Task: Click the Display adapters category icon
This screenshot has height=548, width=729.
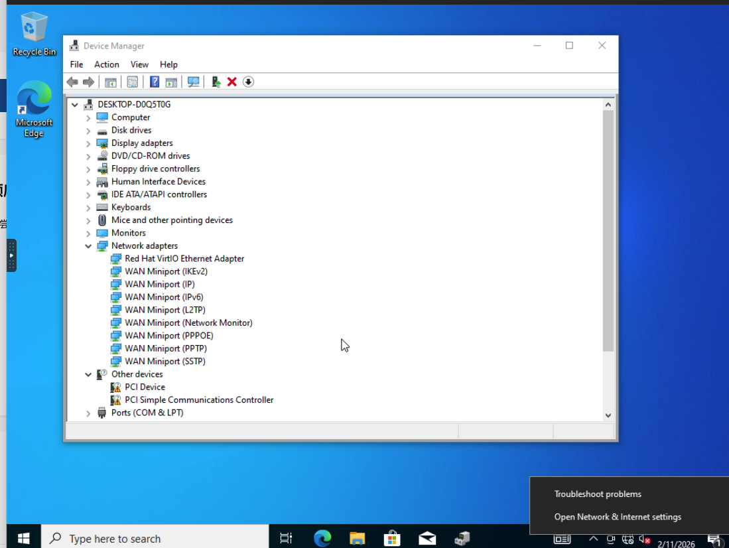Action: tap(102, 143)
